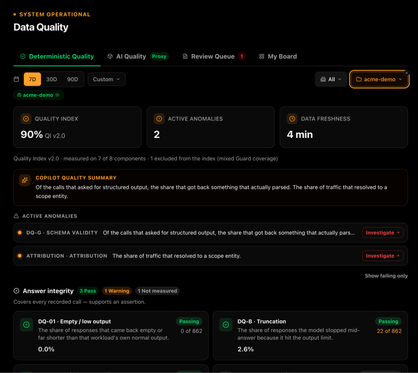Viewport: 418px width, 373px height.
Task: Click the acme-demo filter chip label
Action: [x=38, y=95]
